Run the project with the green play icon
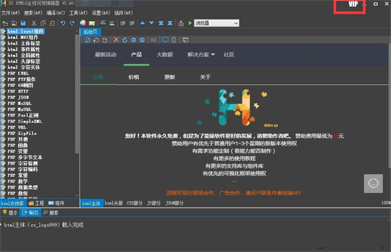This screenshot has height=252, width=391. click(190, 23)
